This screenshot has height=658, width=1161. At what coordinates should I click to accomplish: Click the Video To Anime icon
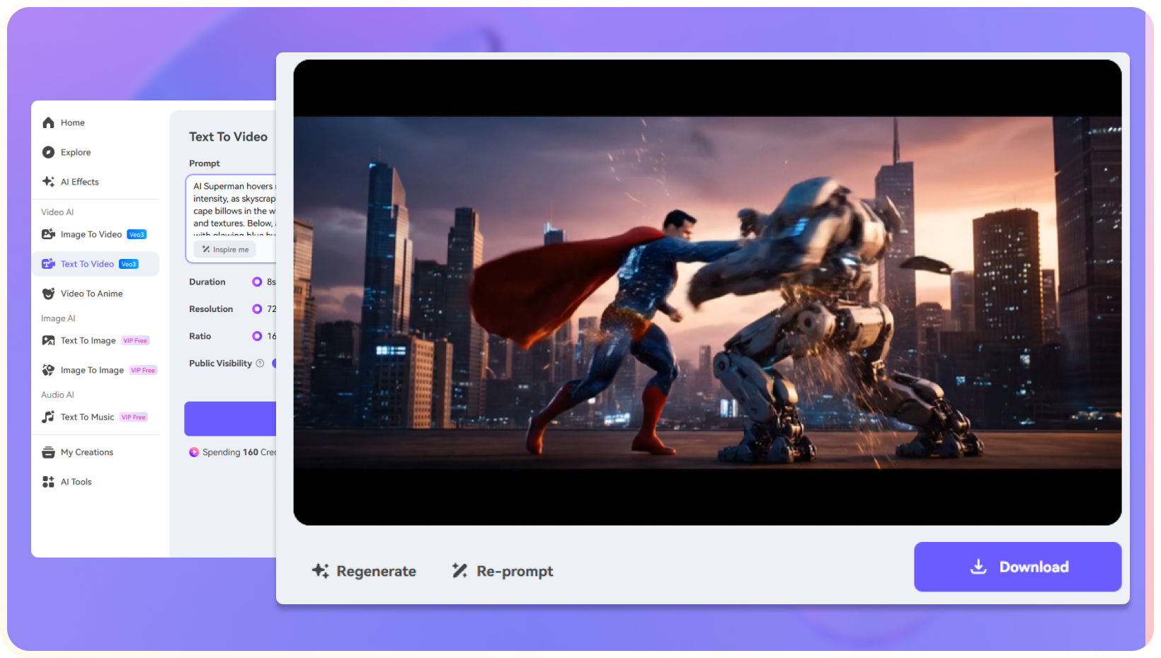[48, 294]
